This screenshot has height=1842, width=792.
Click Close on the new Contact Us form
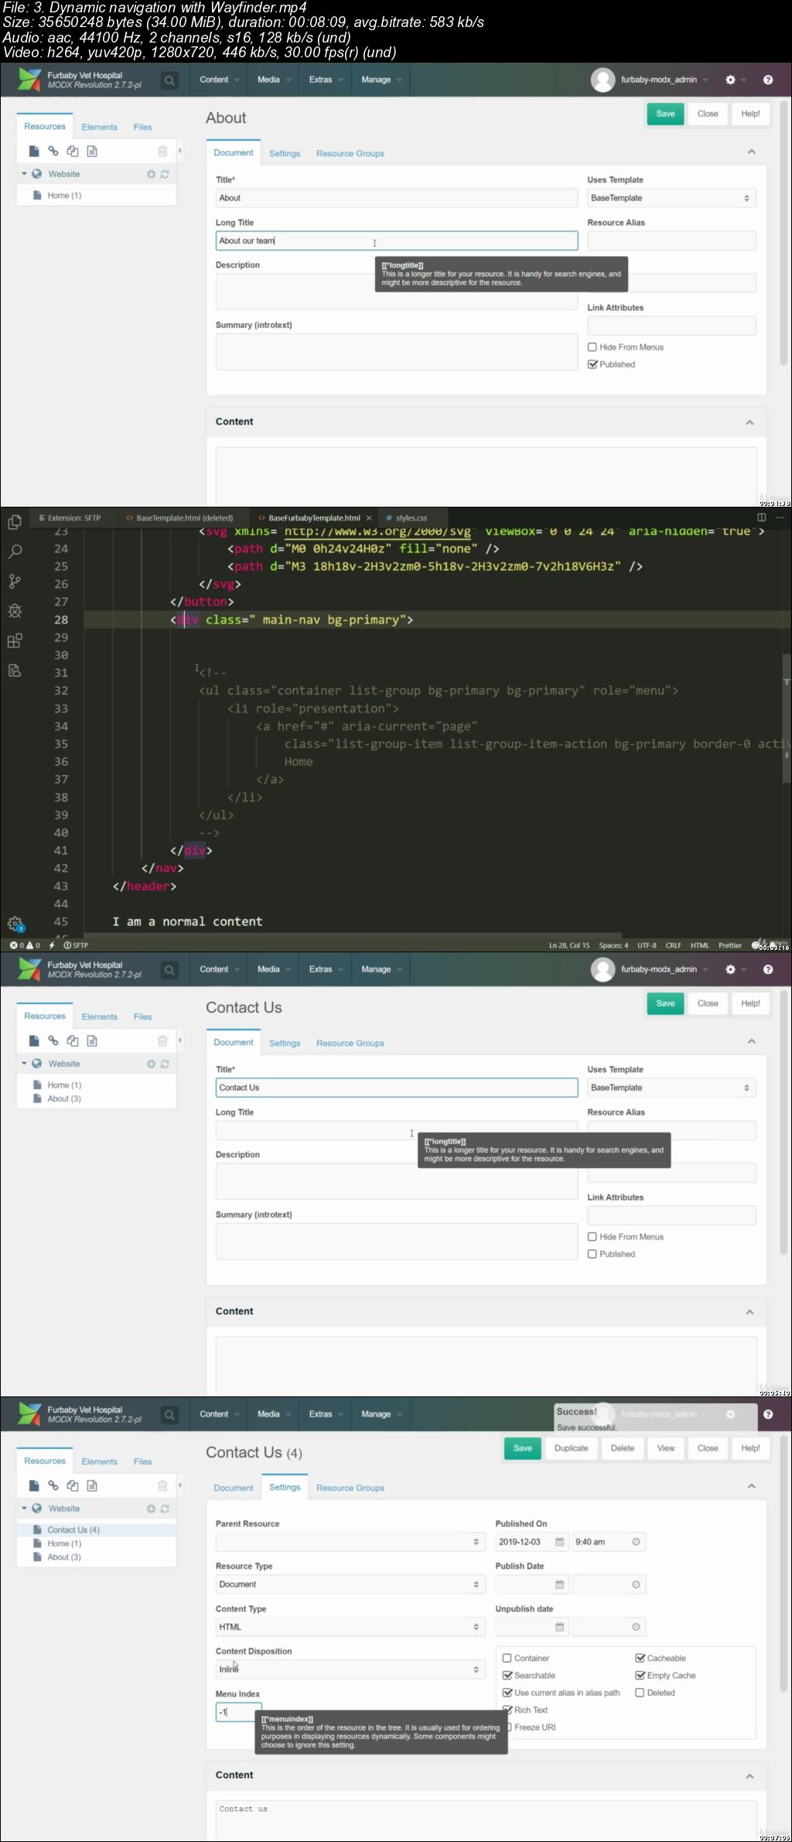pyautogui.click(x=708, y=1003)
